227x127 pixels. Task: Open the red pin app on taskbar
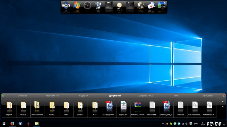tap(29, 124)
